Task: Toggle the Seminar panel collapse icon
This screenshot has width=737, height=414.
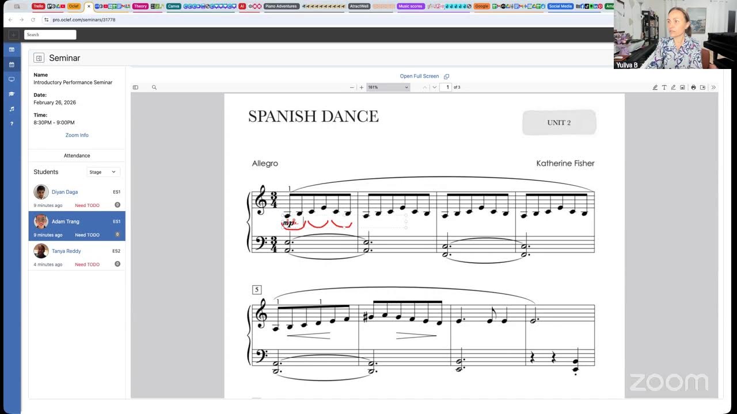Action: coord(39,58)
